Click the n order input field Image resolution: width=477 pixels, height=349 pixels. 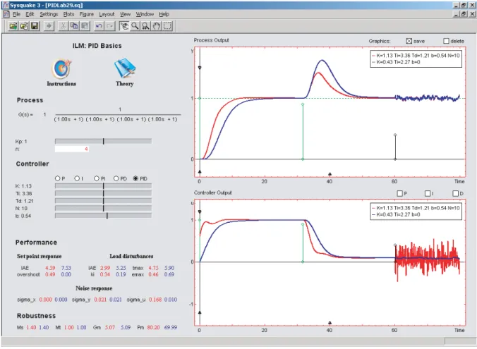tap(72, 149)
